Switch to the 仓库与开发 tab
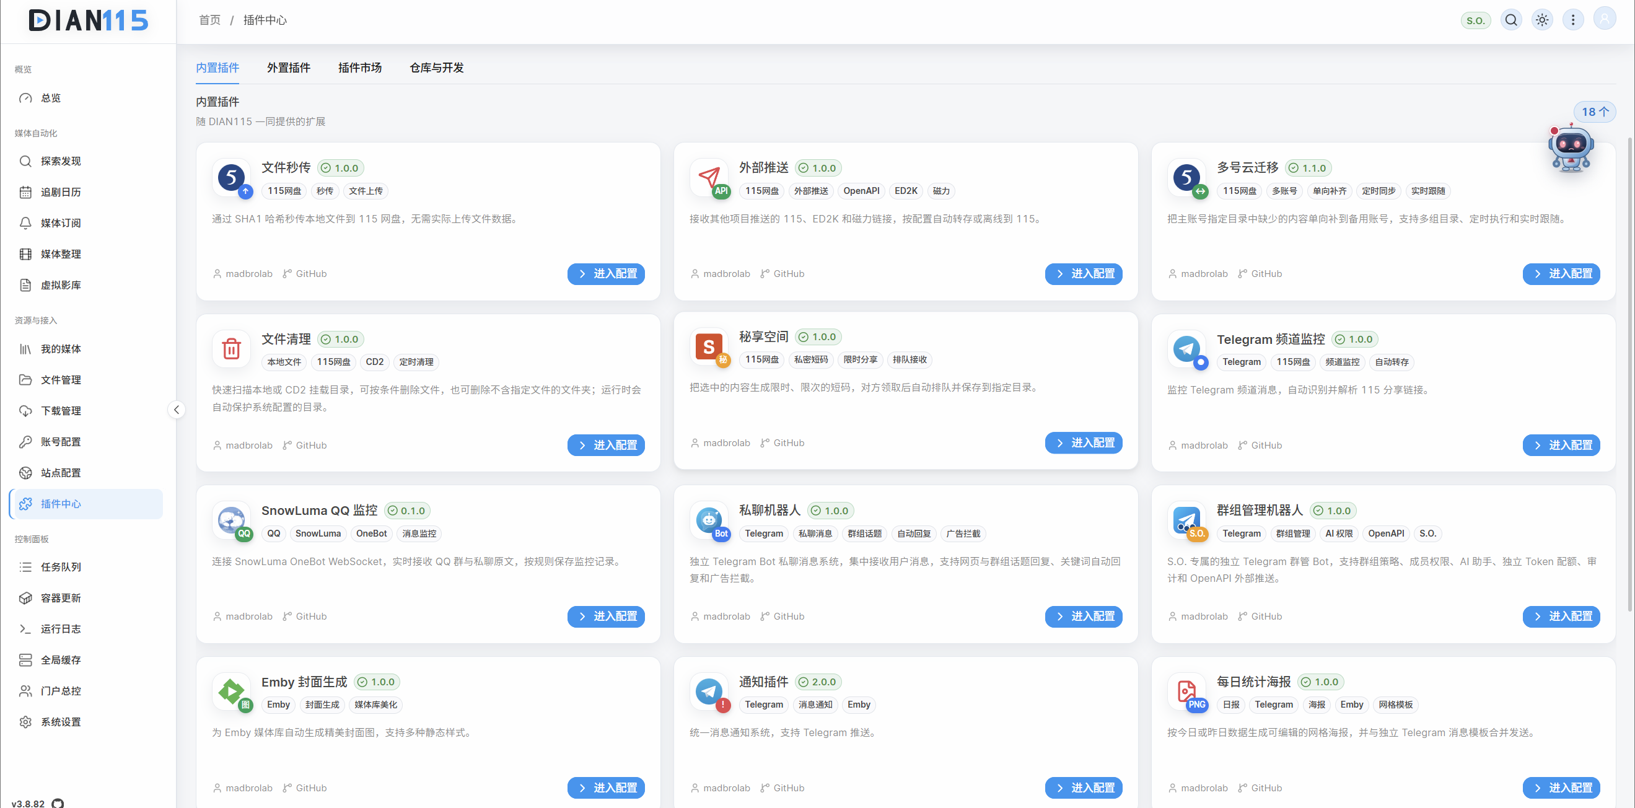 pos(437,68)
